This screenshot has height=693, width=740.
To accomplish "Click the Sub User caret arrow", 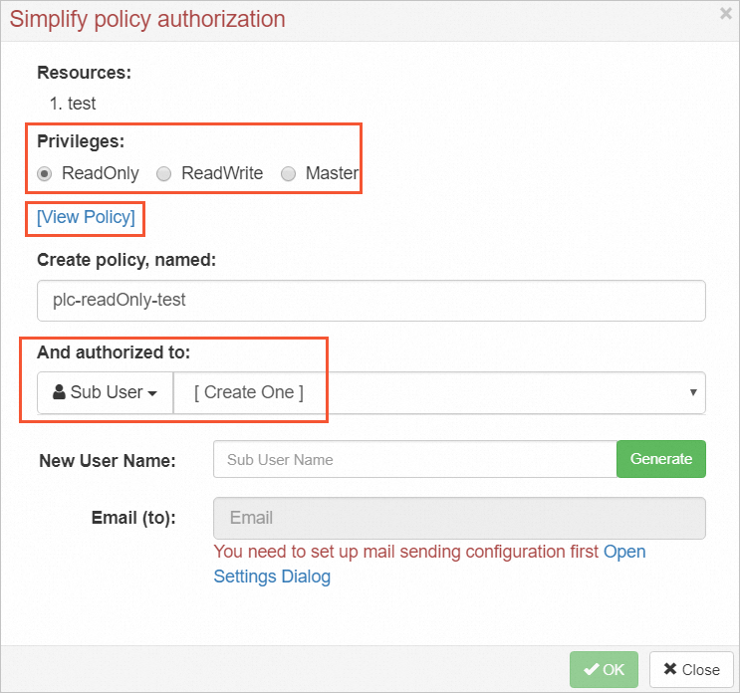I will 152,393.
